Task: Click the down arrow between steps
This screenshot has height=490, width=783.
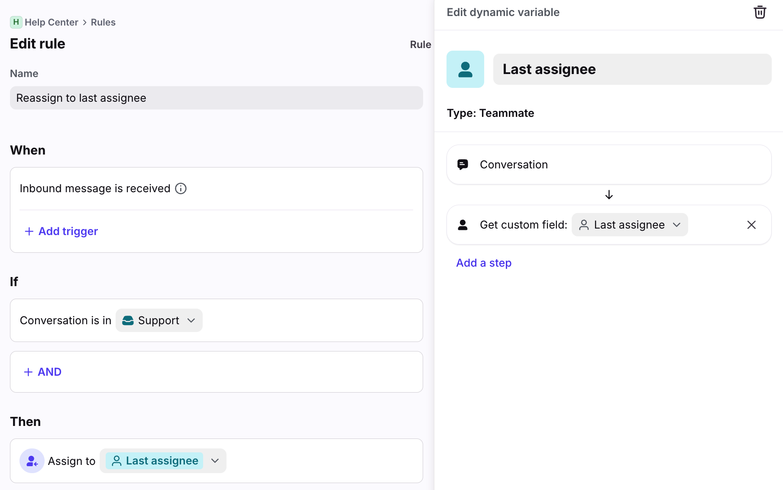Action: (x=609, y=195)
